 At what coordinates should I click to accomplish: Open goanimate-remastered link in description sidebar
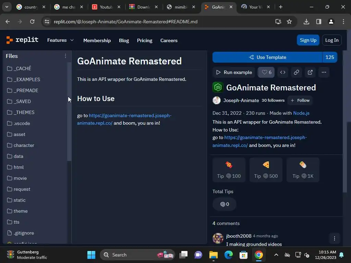[259, 141]
